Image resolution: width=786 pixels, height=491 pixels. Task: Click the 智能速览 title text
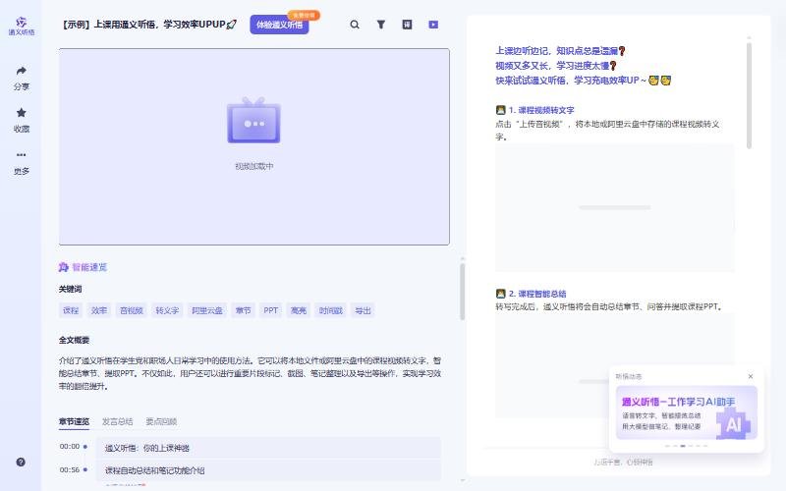(x=89, y=267)
